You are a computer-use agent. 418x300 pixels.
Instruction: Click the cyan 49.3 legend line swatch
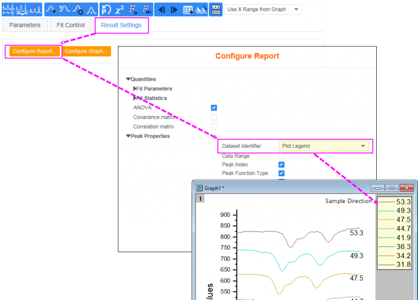tap(386, 211)
